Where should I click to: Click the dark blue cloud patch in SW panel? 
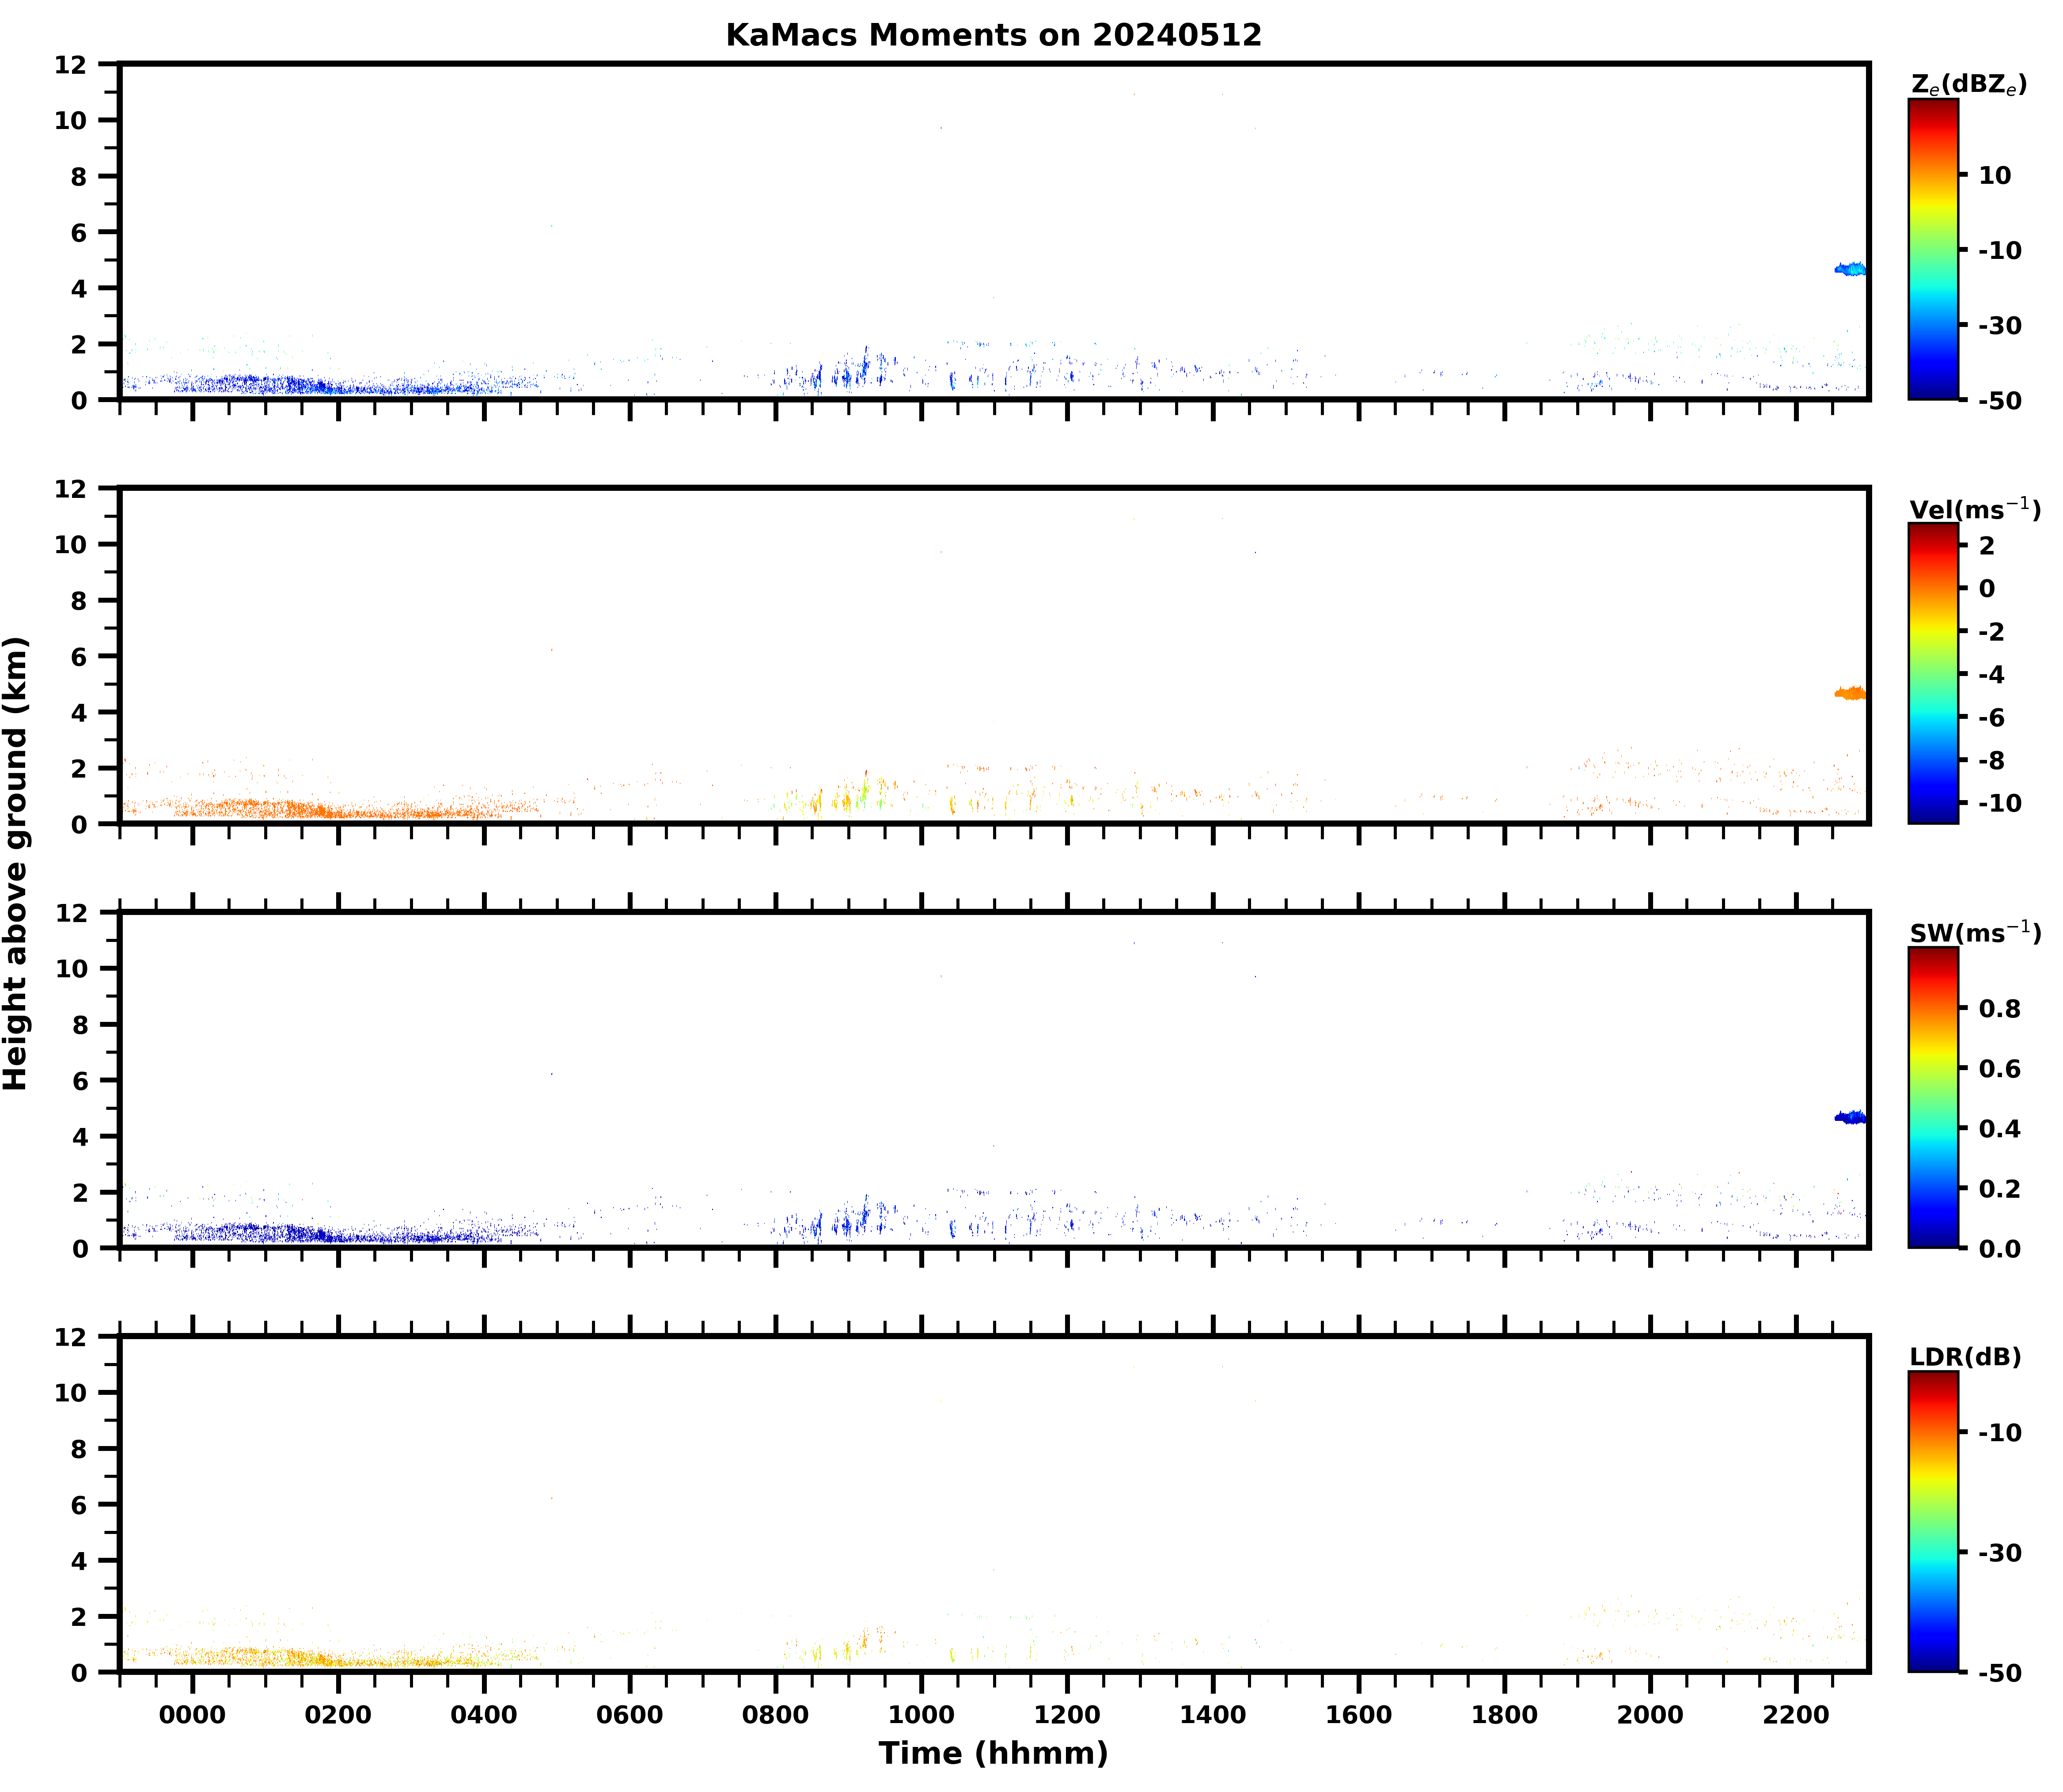click(x=1850, y=1117)
